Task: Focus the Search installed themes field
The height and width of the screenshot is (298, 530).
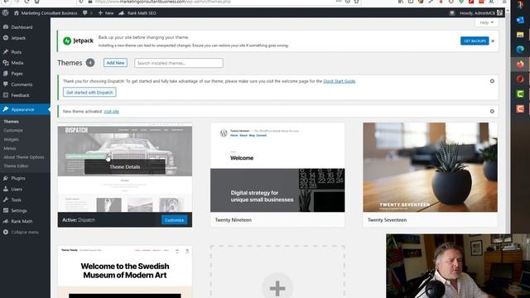Action: point(179,63)
